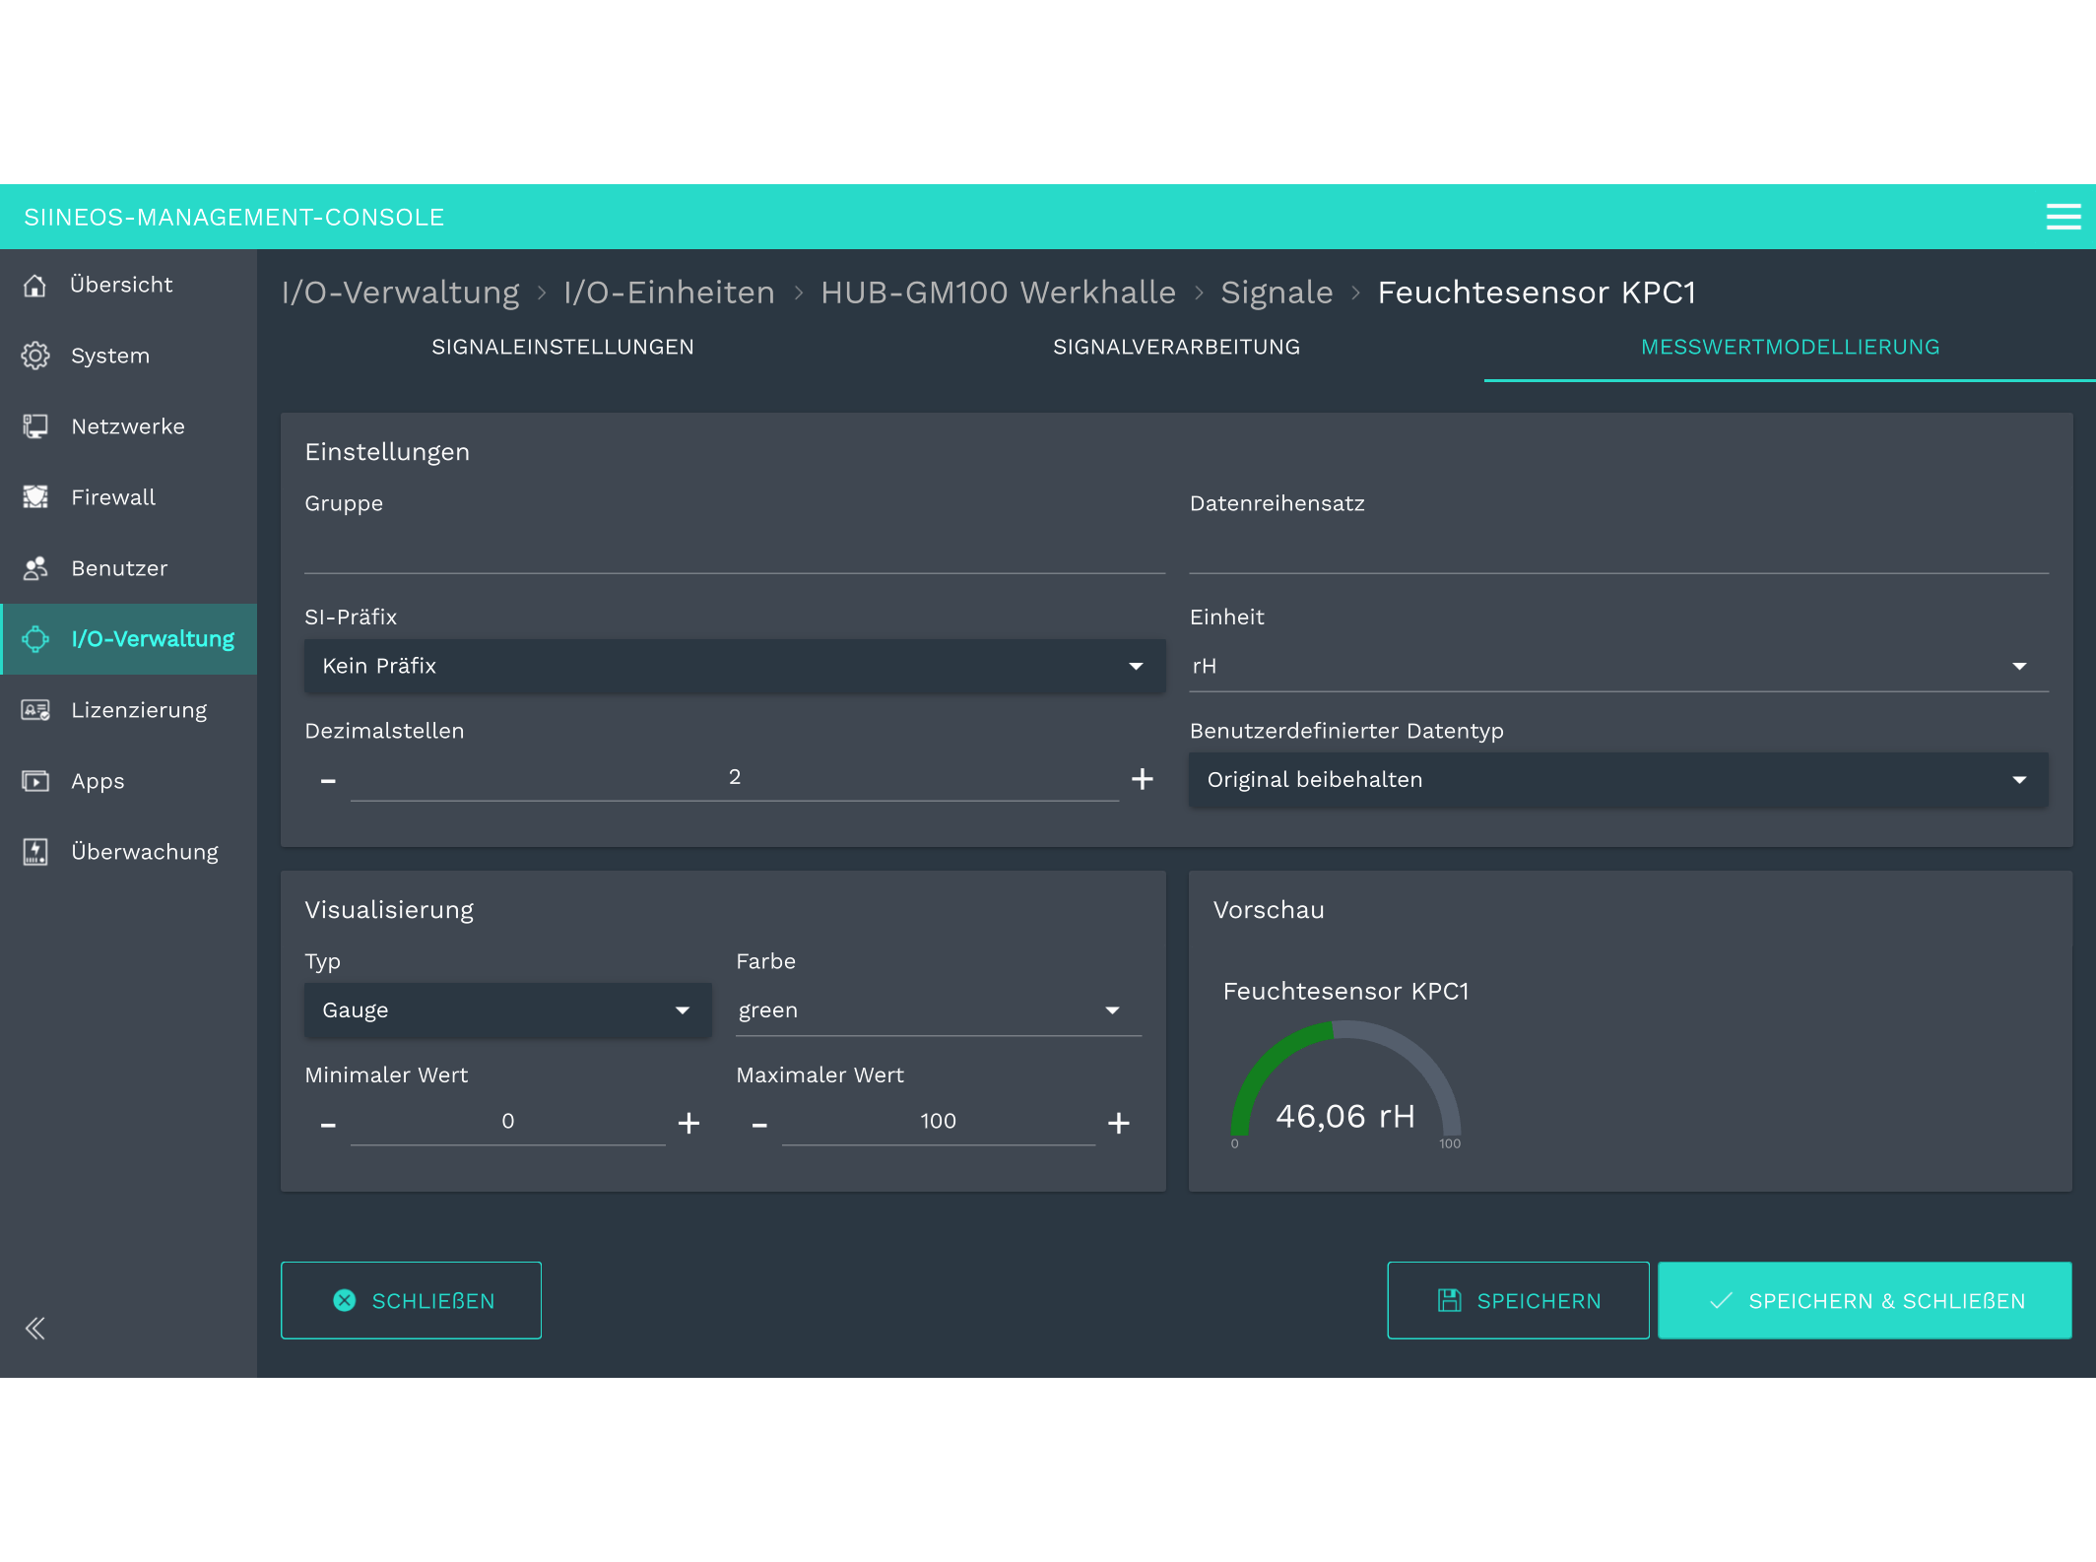Click the Netzwerke monitor icon
The height and width of the screenshot is (1562, 2096).
(x=35, y=426)
